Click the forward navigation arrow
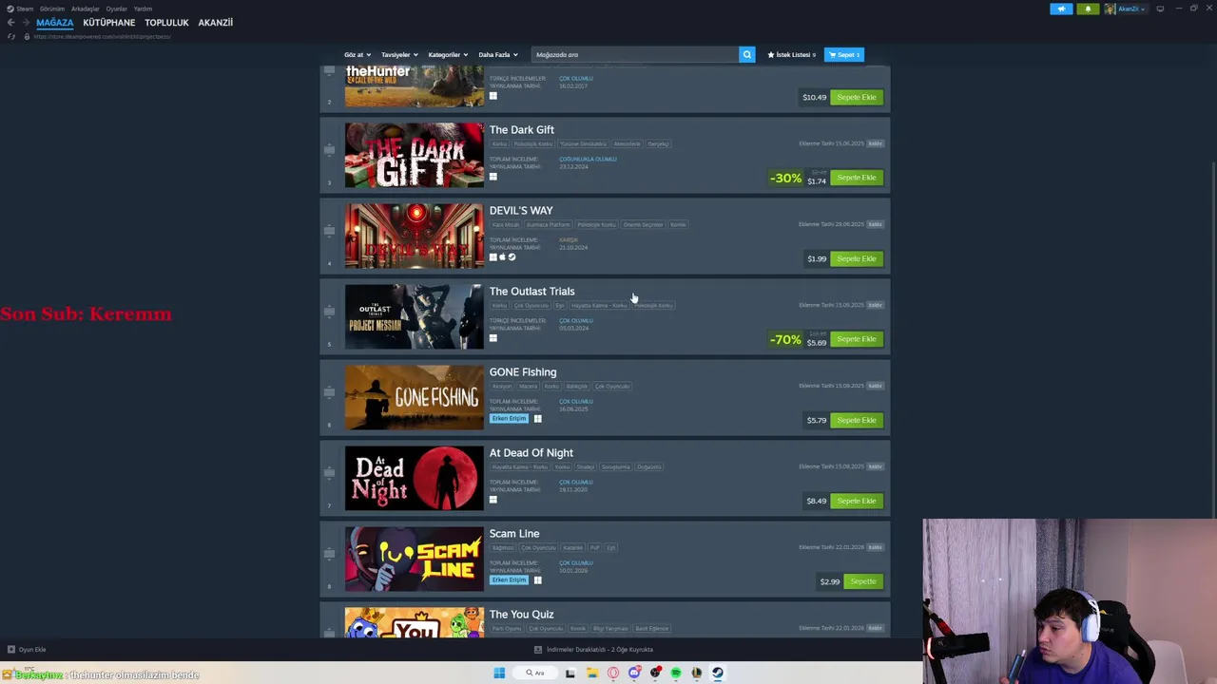Screen dimensions: 1217x684 tap(27, 22)
